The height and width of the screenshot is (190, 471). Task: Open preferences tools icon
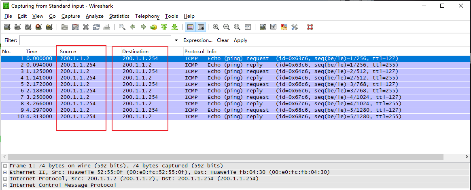294,27
